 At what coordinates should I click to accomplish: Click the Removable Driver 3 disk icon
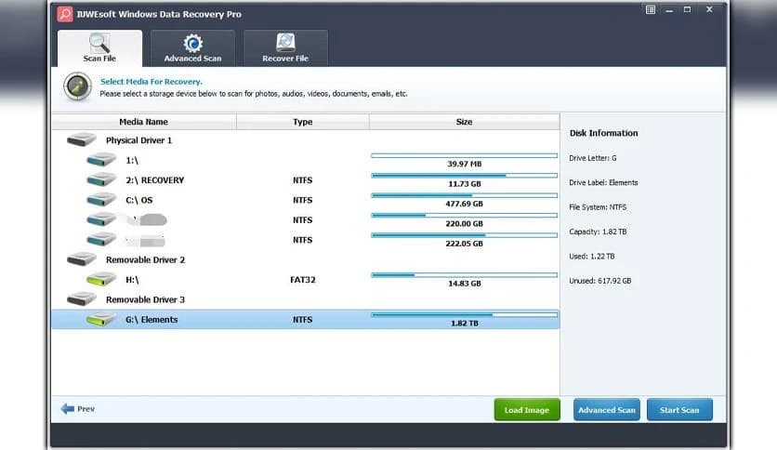(x=81, y=298)
